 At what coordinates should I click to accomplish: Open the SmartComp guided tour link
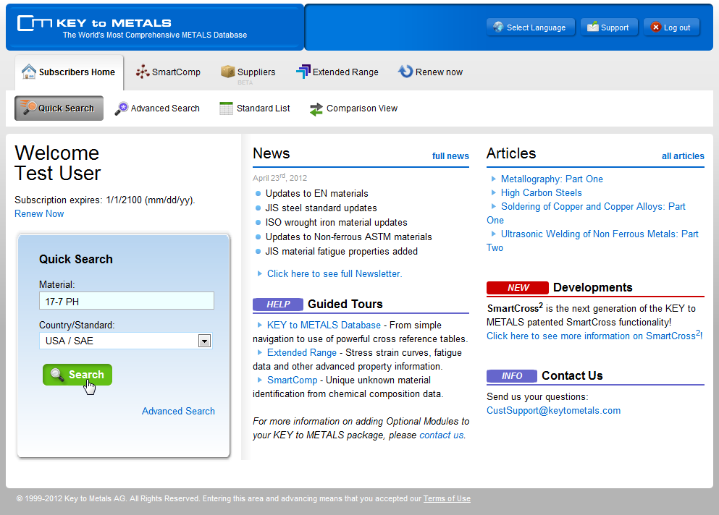click(x=292, y=380)
